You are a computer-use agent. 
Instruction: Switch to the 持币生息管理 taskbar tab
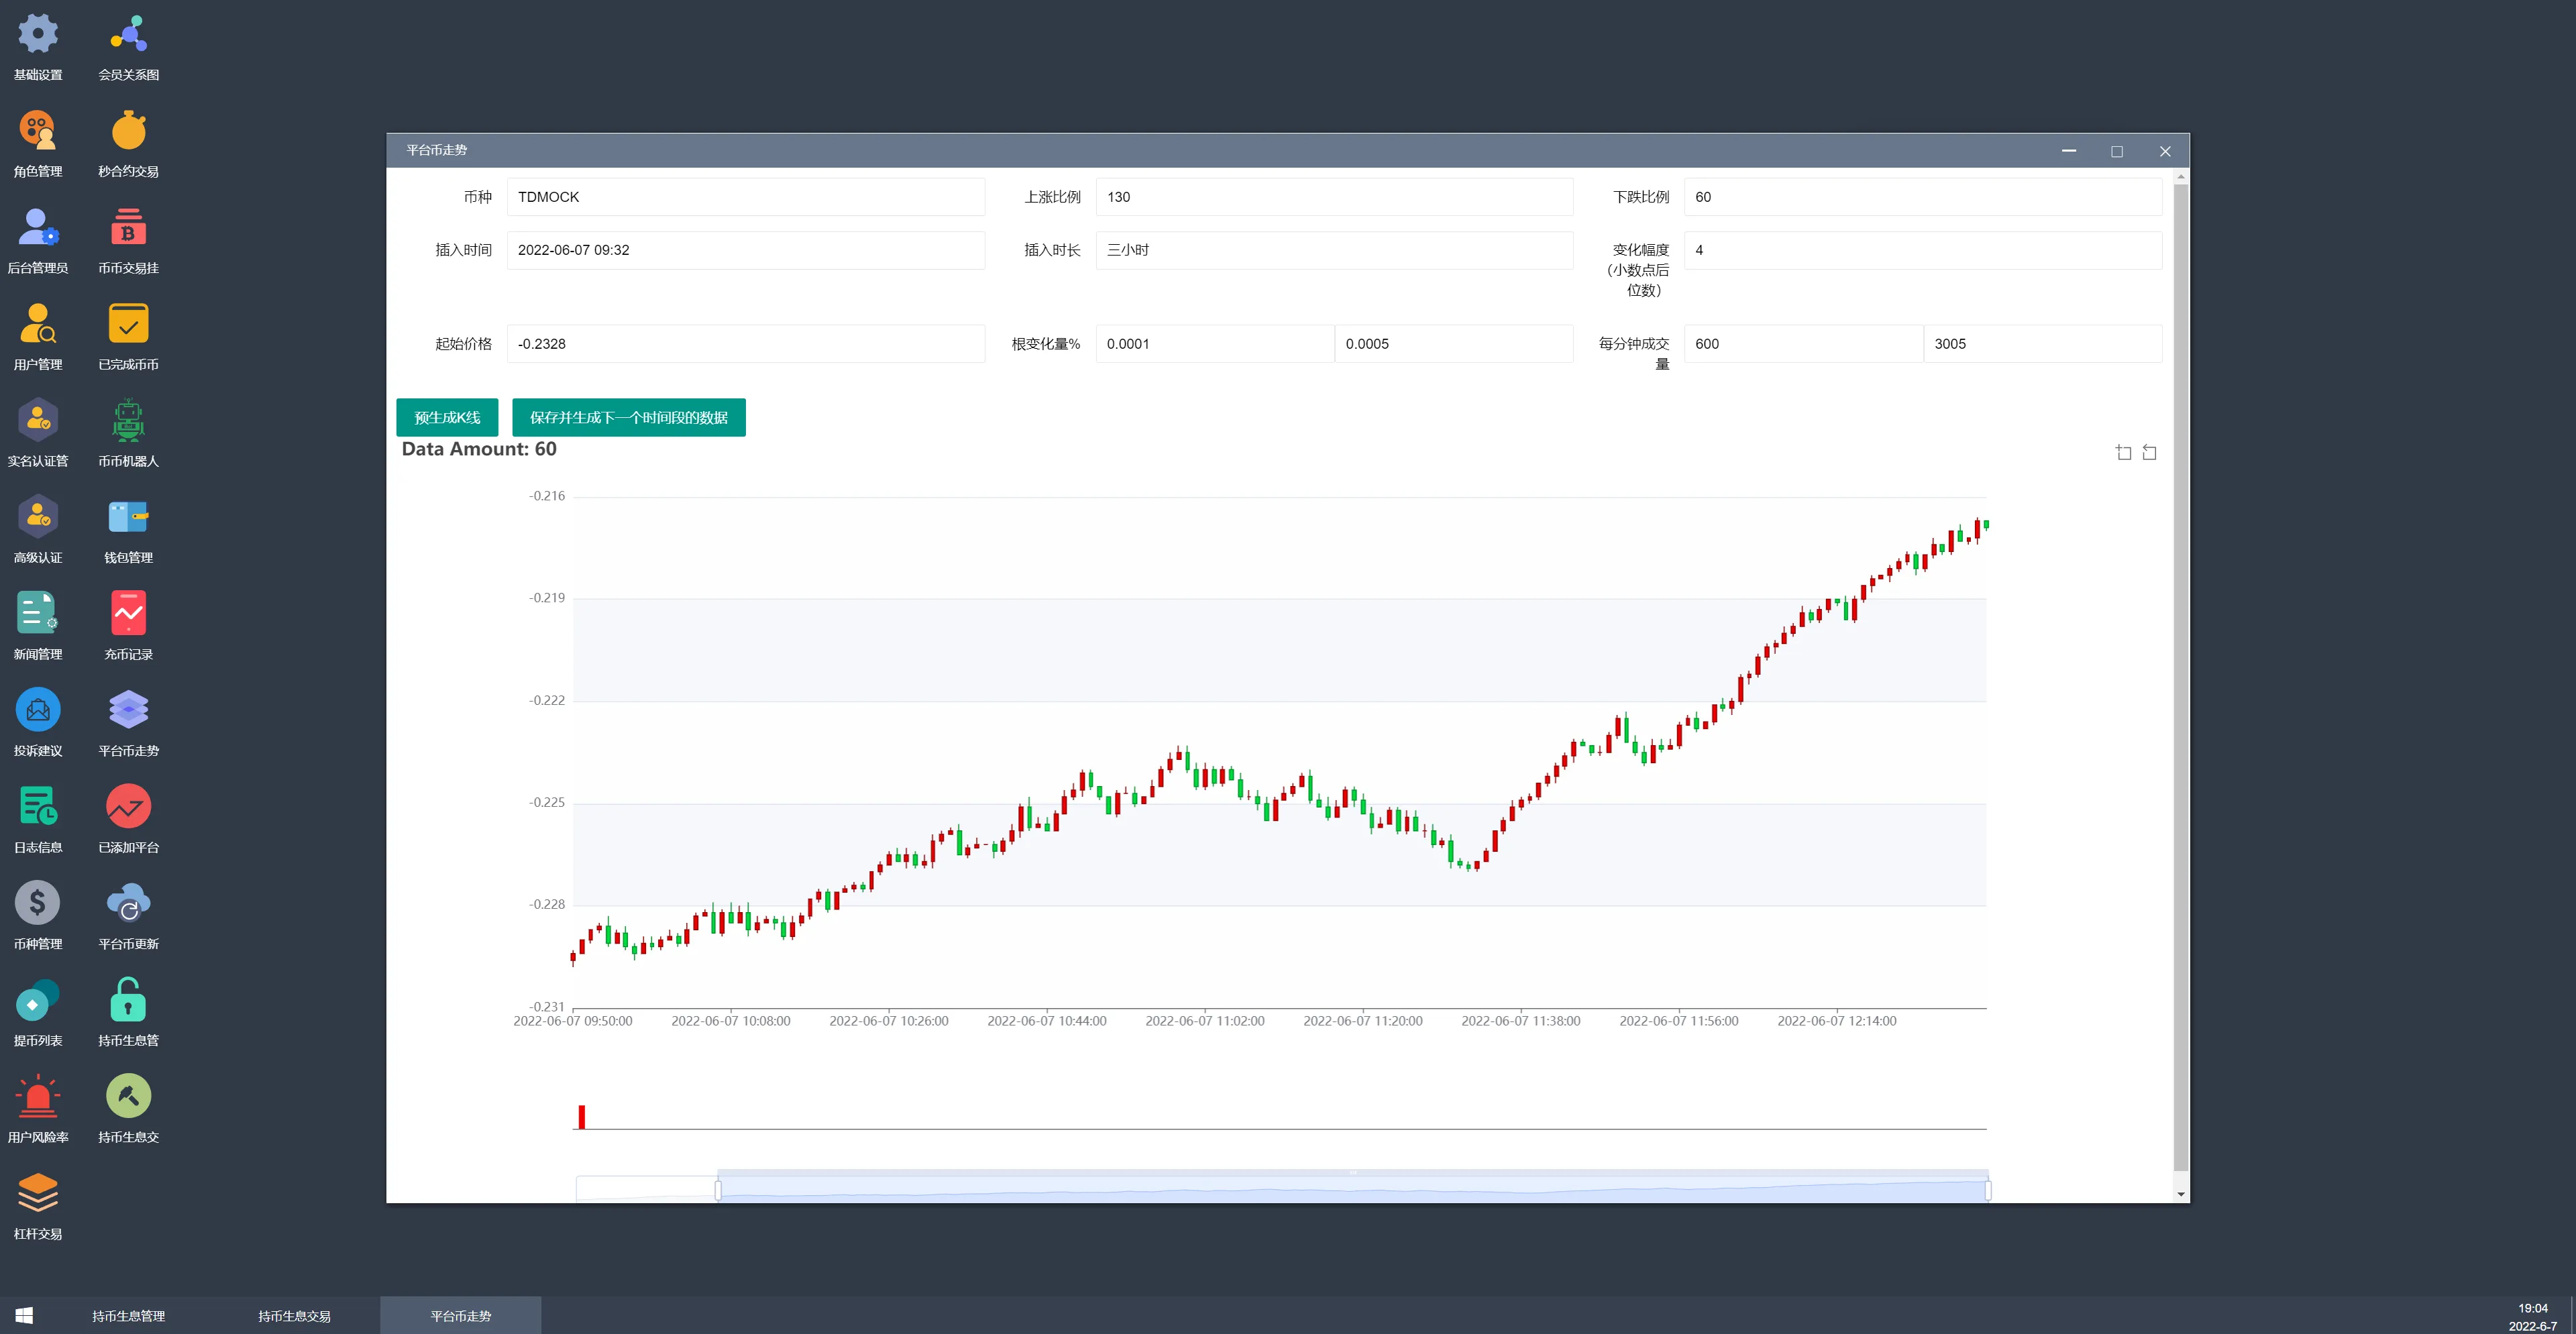pyautogui.click(x=128, y=1316)
